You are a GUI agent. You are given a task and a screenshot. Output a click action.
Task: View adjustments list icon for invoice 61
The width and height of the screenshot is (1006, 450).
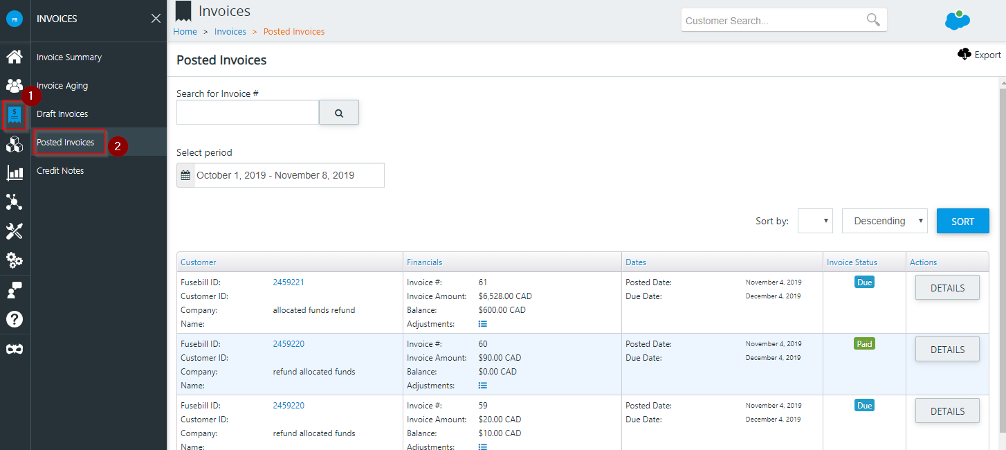(483, 323)
